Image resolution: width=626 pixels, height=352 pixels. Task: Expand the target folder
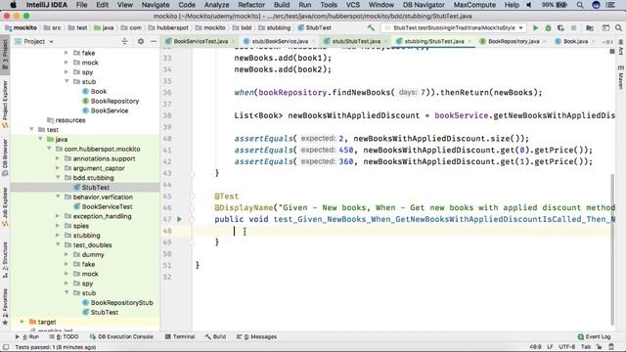click(x=22, y=322)
